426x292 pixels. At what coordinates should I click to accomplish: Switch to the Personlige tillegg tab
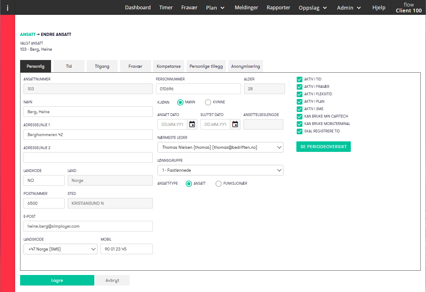[206, 66]
